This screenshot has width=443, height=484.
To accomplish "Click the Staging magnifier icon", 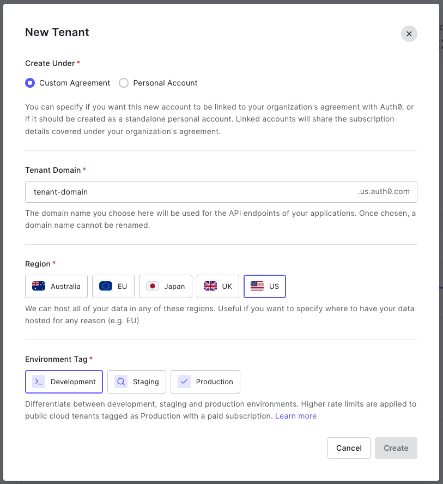I will [x=121, y=382].
